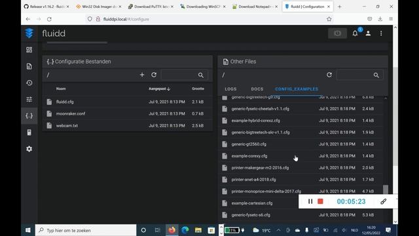The image size is (419, 236).
Task: Open example-hybrid-corexz.cfg
Action: tap(301, 121)
